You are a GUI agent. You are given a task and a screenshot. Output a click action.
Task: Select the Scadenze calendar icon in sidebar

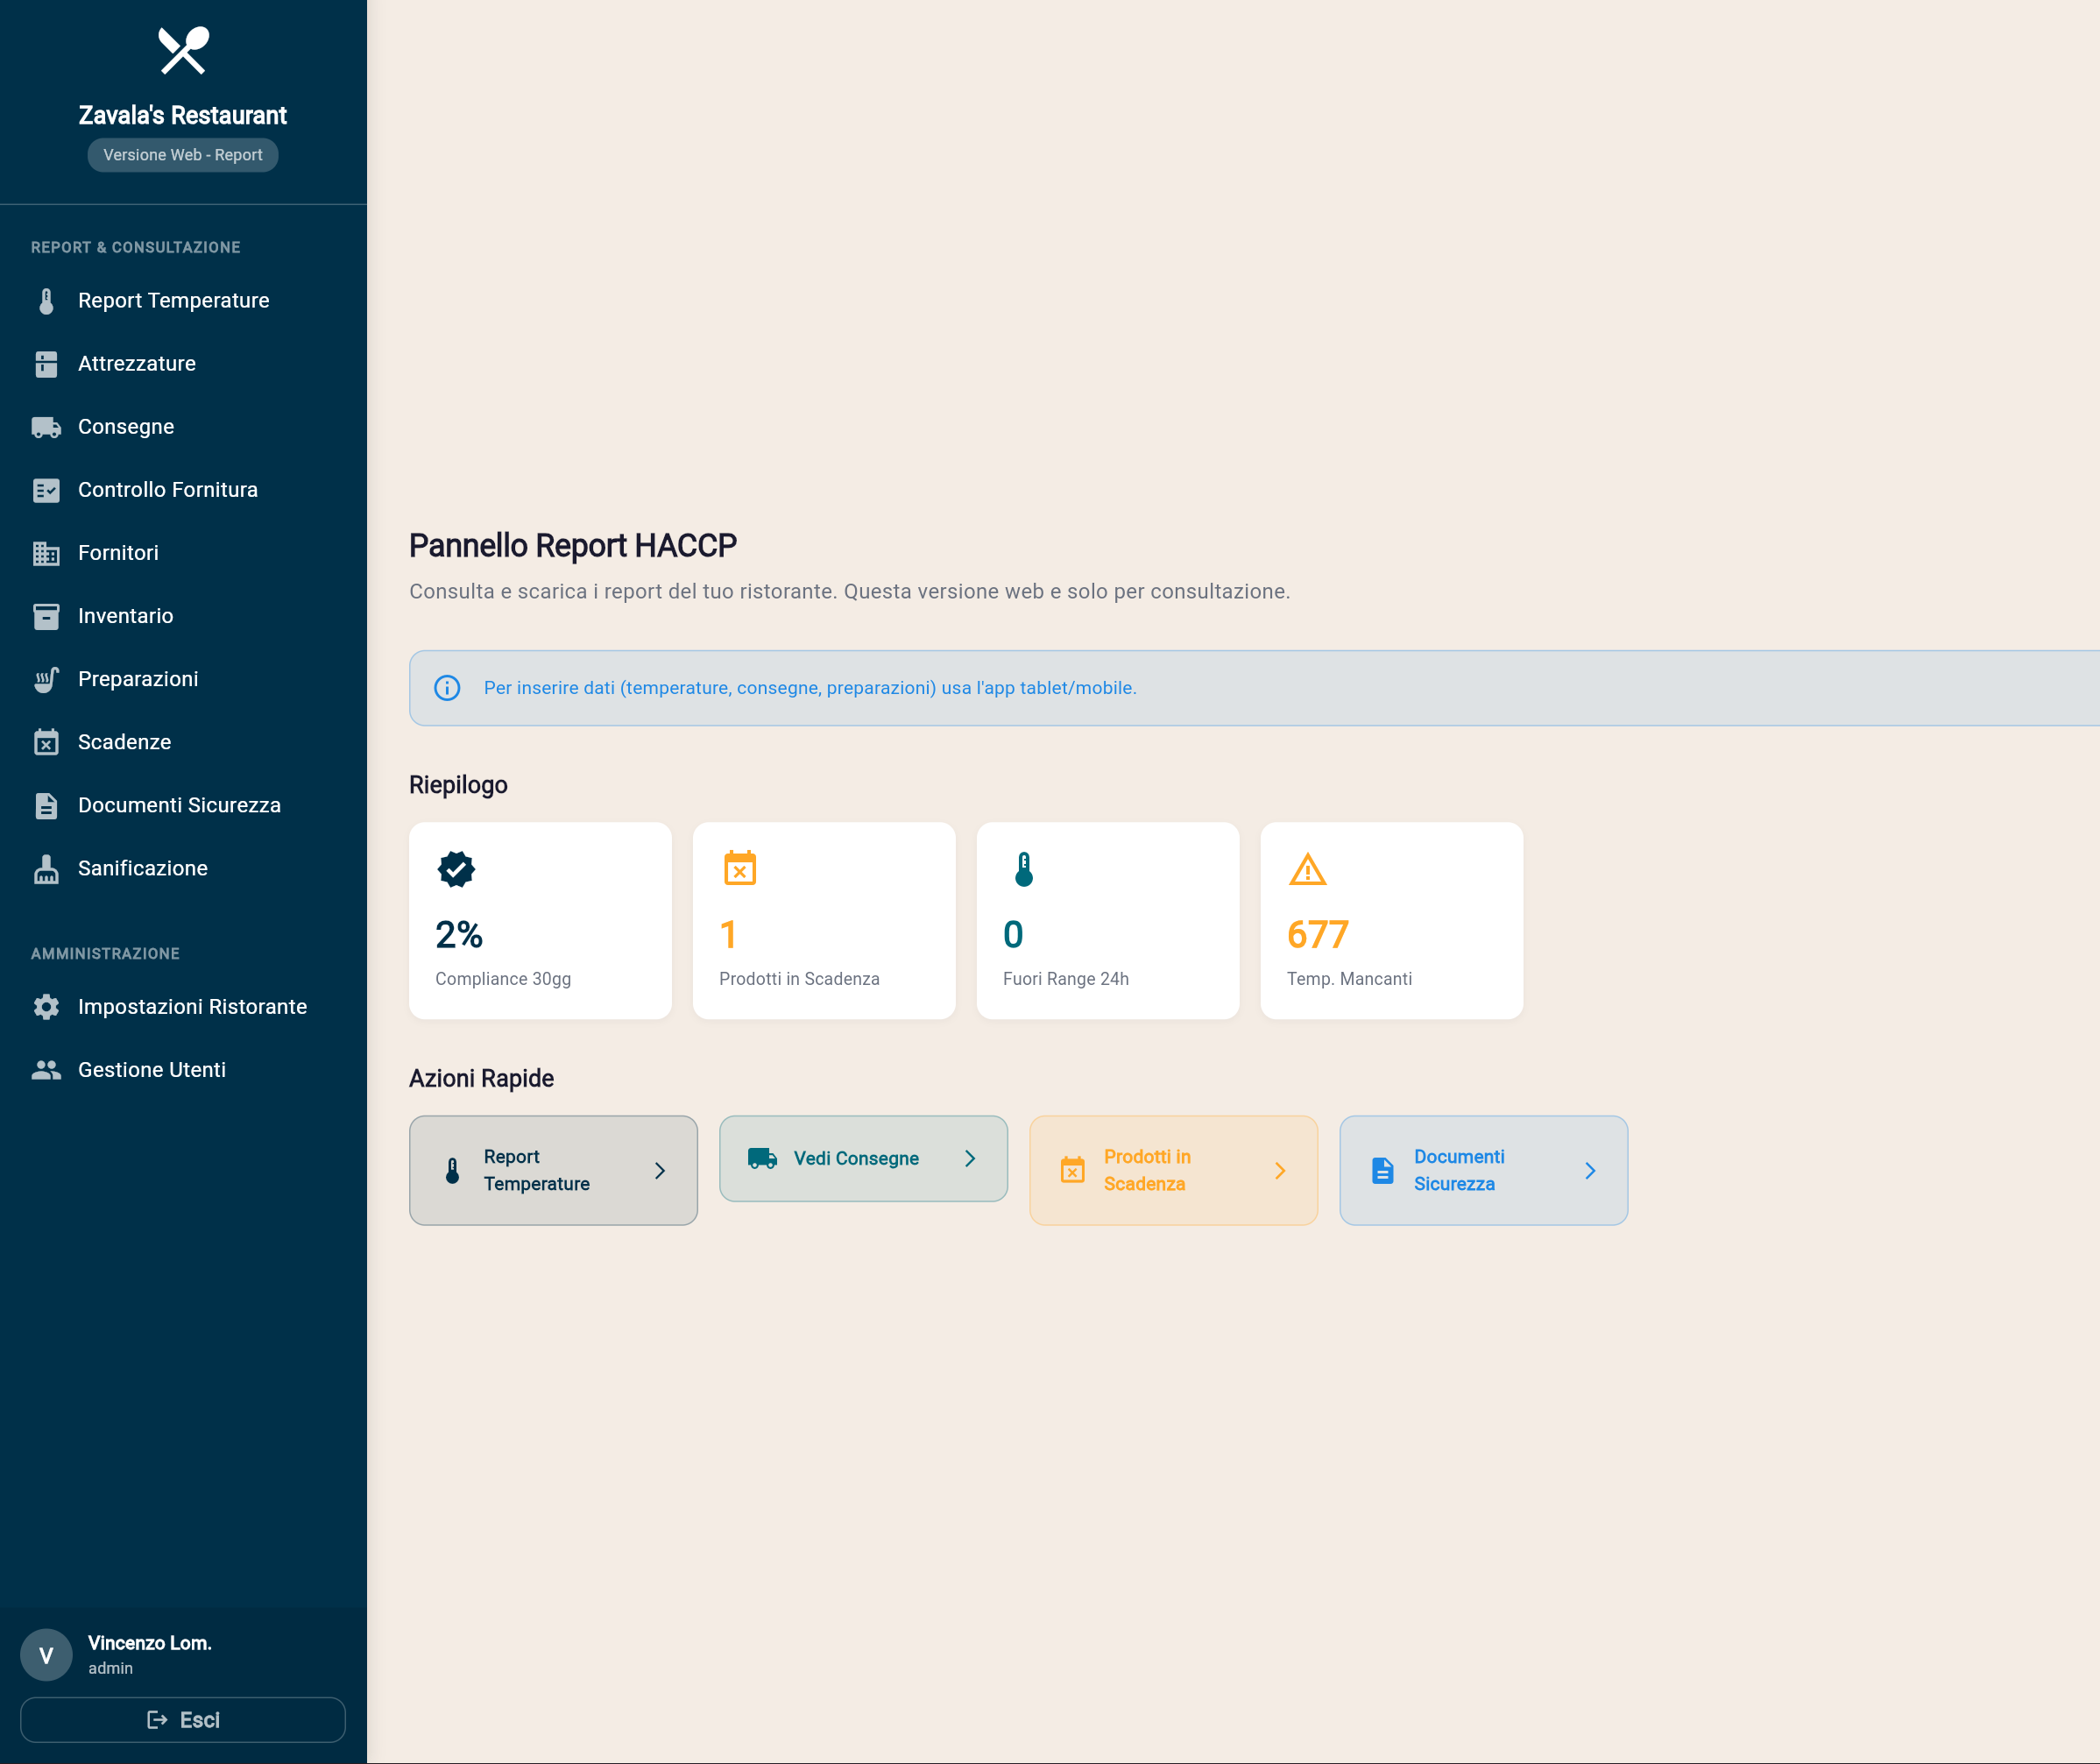click(x=46, y=741)
